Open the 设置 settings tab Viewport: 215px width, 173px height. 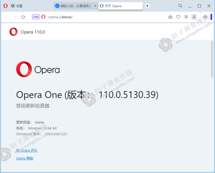[x=17, y=6]
